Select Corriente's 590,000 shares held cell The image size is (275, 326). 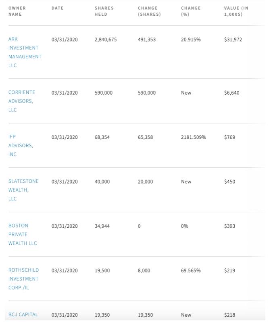tap(104, 93)
